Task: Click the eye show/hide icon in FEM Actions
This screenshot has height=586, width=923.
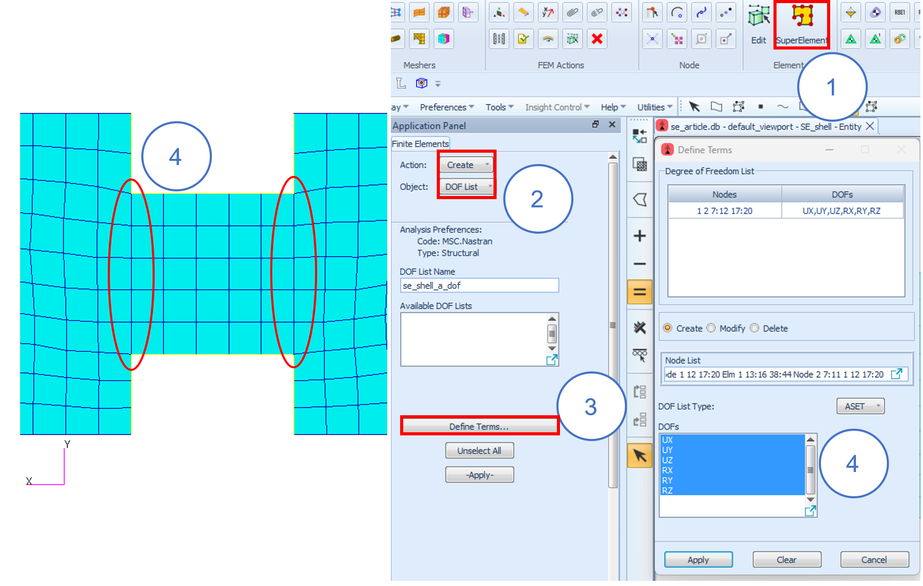Action: [x=548, y=39]
